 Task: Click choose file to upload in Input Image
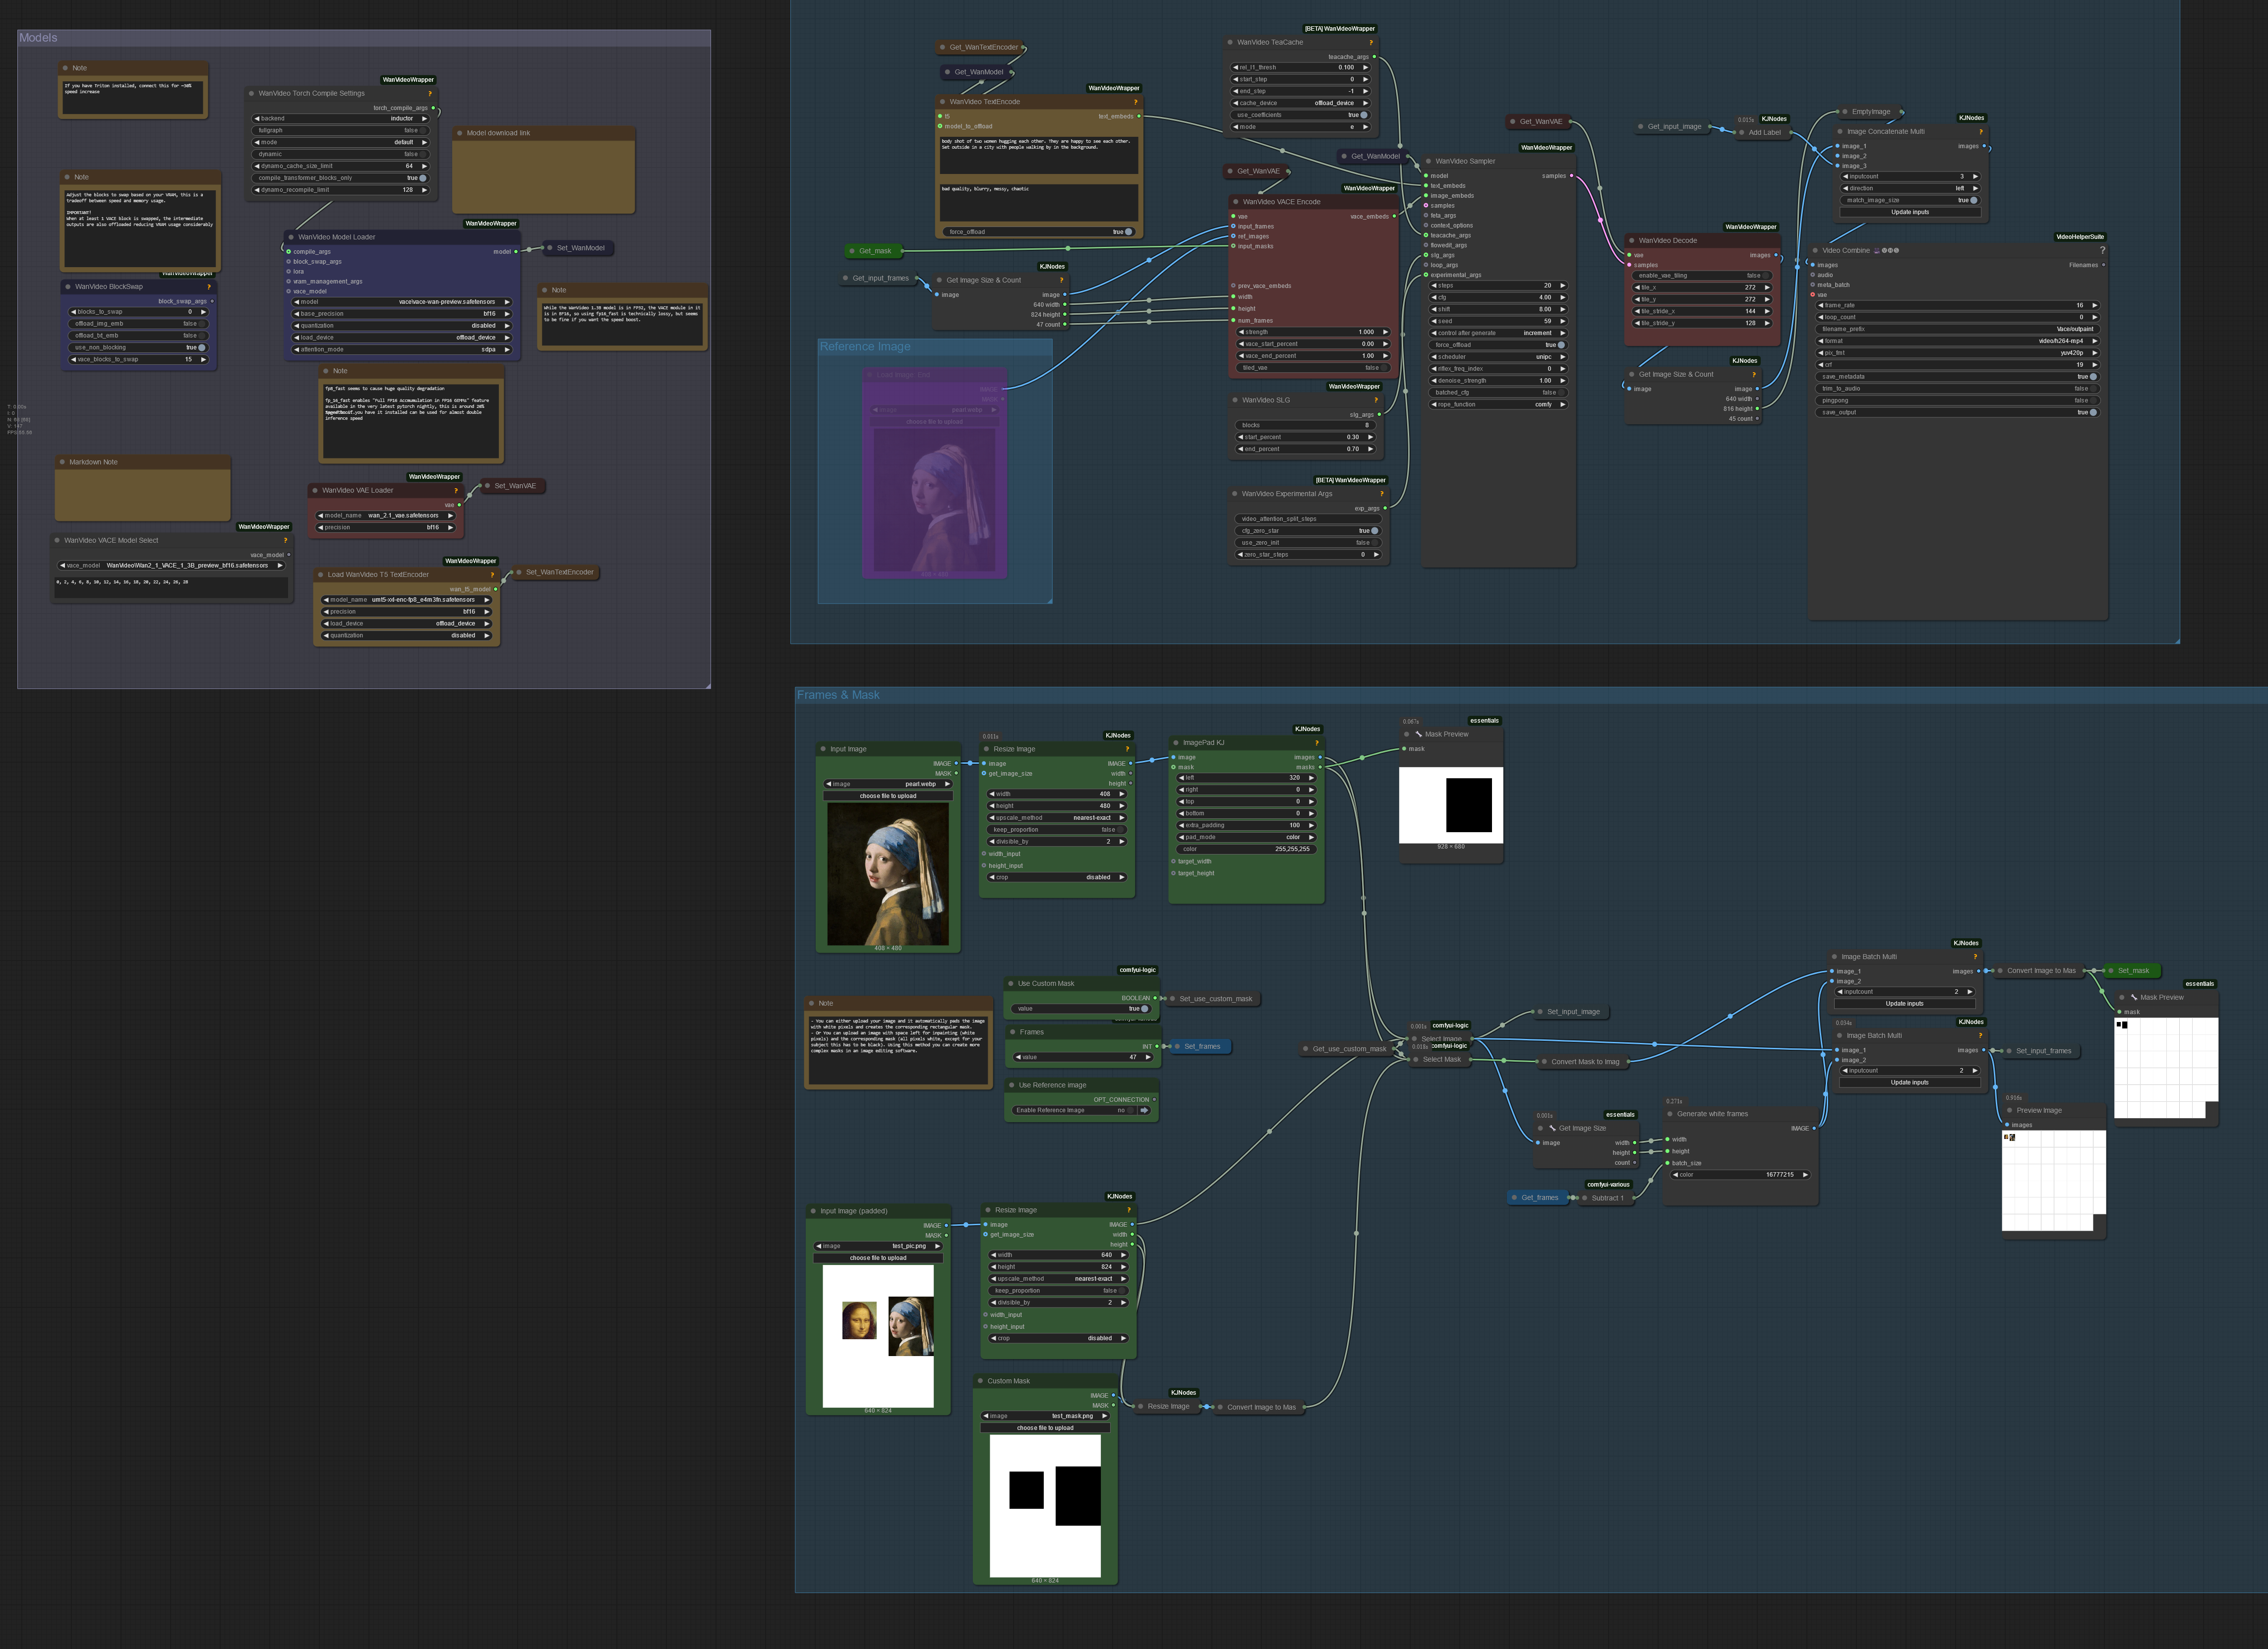tap(888, 796)
